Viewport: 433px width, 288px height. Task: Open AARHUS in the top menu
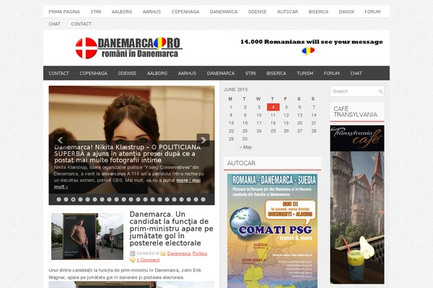152,12
